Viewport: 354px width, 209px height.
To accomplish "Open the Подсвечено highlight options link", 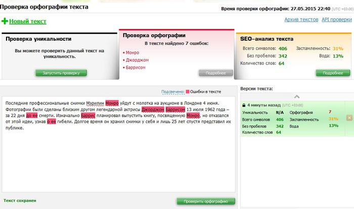I will [x=173, y=92].
